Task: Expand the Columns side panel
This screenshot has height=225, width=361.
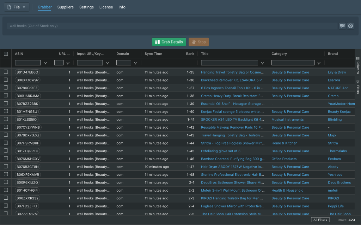Action: (358, 65)
